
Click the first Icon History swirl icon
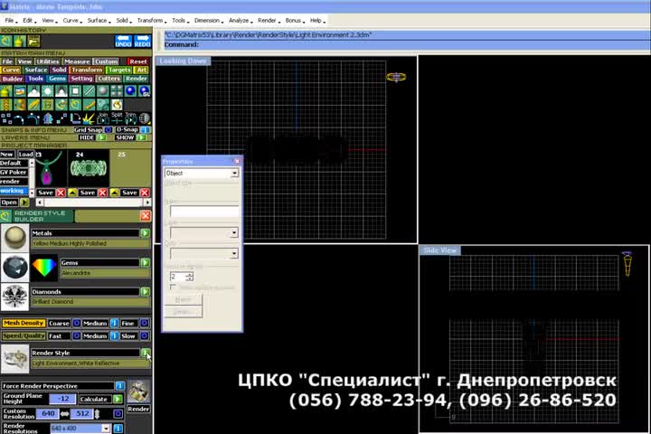point(6,41)
